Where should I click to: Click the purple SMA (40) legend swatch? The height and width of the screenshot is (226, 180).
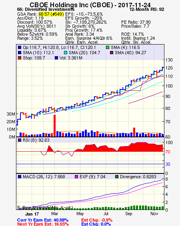112,53
